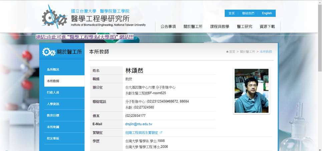The width and height of the screenshot is (322, 151).
Task: Open the 聯絡我們 top button
Action: click(248, 13)
